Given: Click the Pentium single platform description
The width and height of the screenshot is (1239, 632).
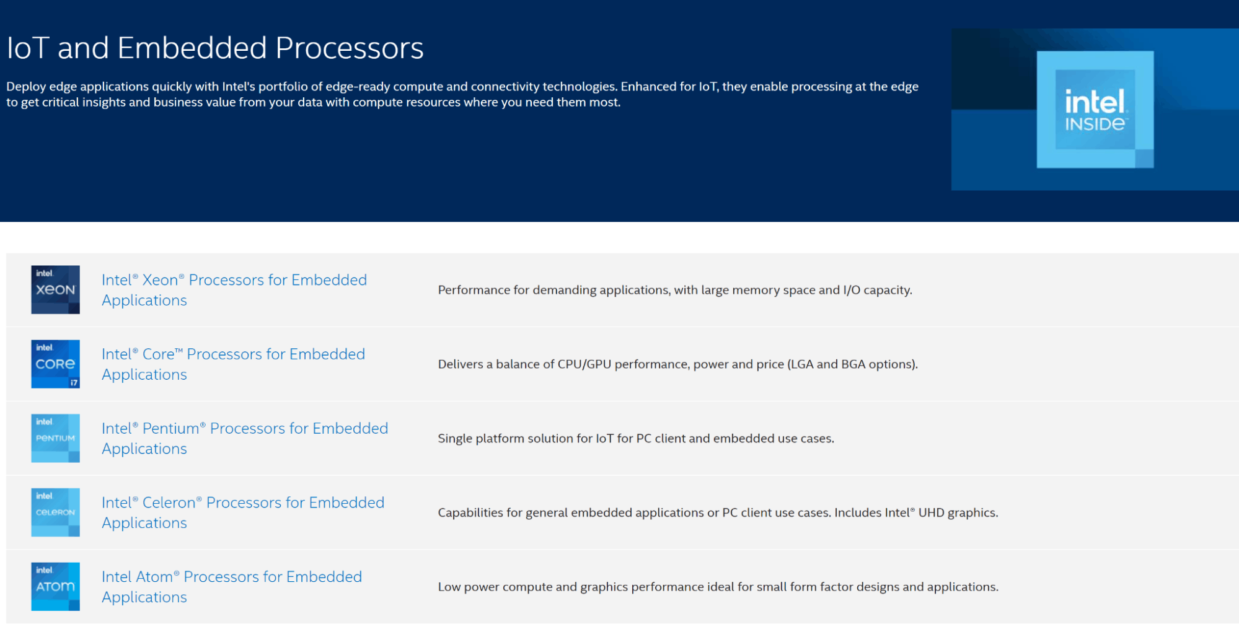Looking at the screenshot, I should (x=636, y=439).
